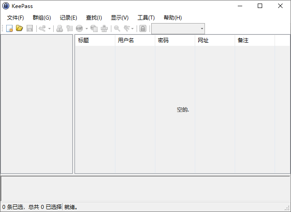Open the 查找(I) menu
291x212 pixels.
click(x=94, y=18)
